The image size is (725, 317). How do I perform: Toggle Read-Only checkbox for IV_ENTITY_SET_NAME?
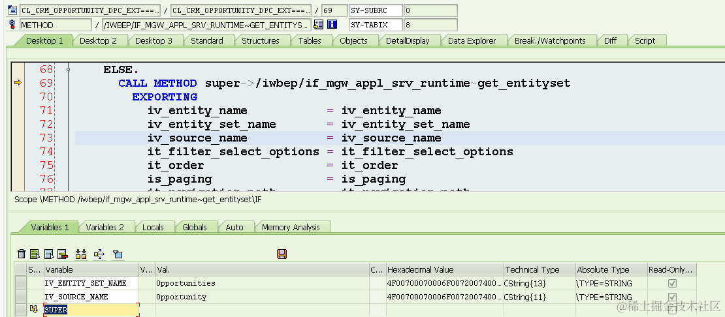(x=672, y=283)
